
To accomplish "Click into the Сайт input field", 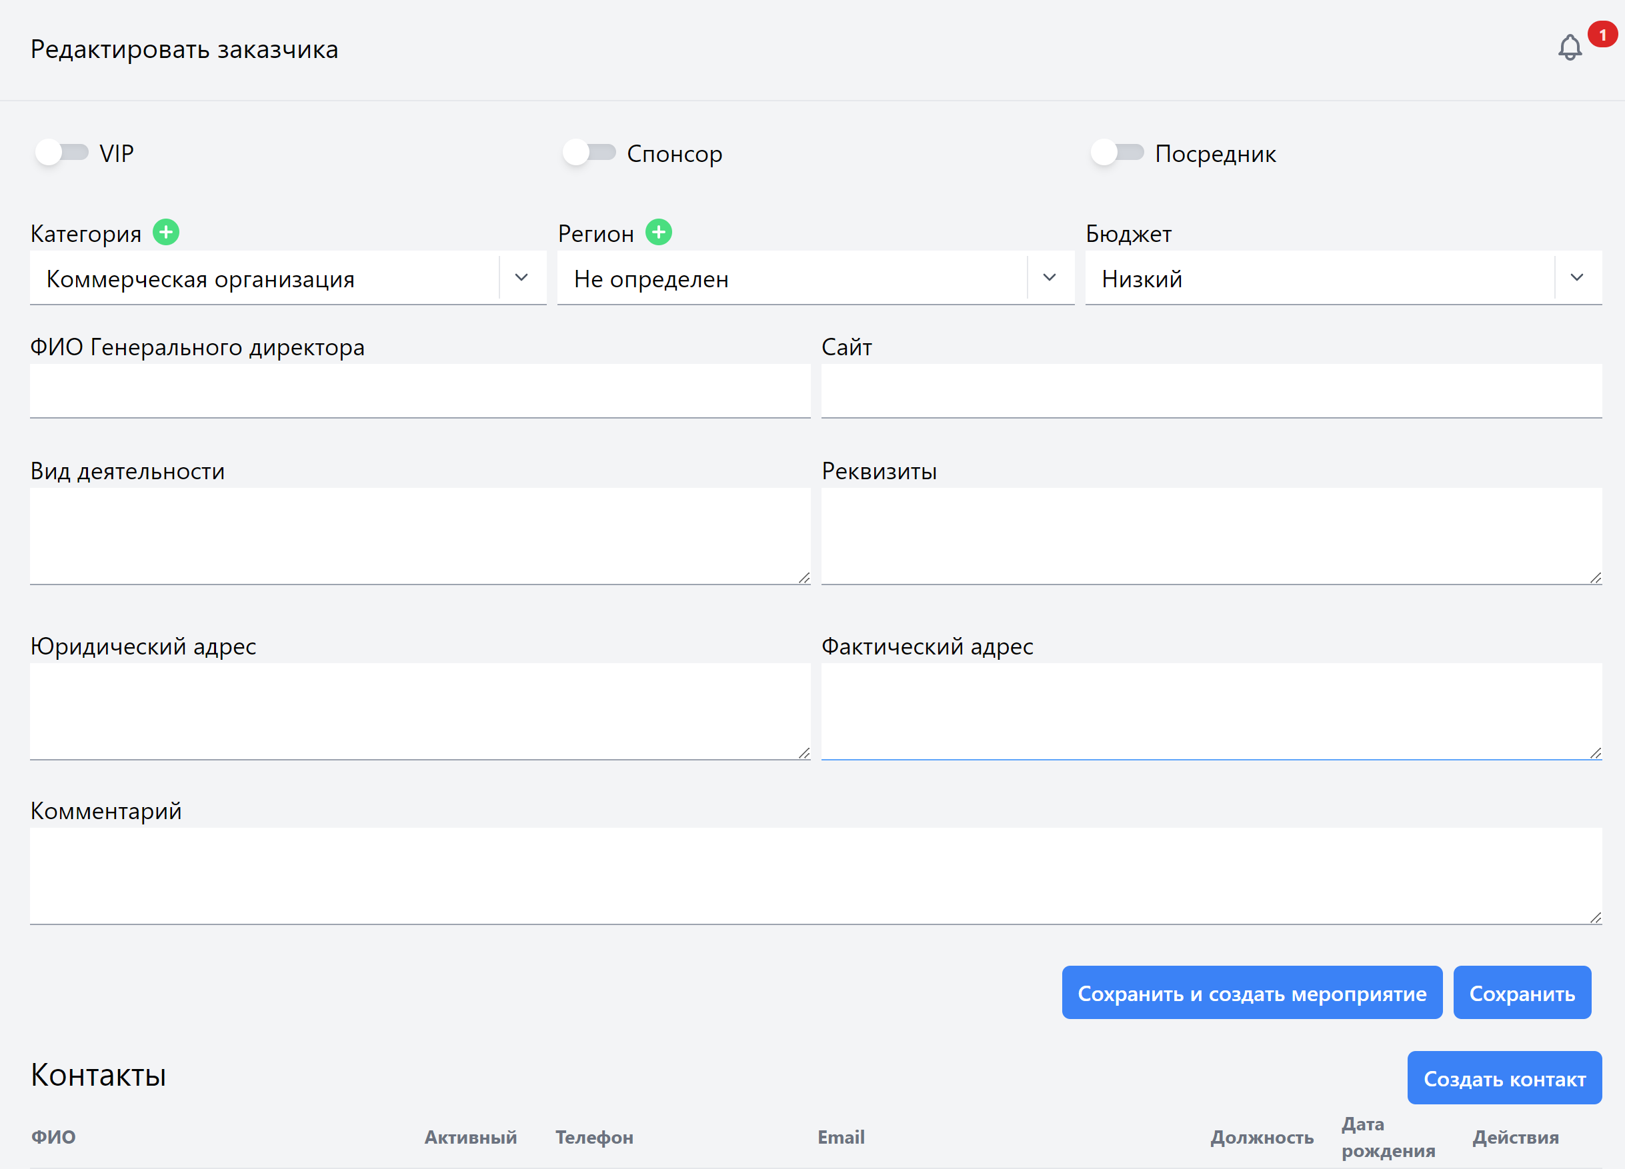I will coord(1211,391).
